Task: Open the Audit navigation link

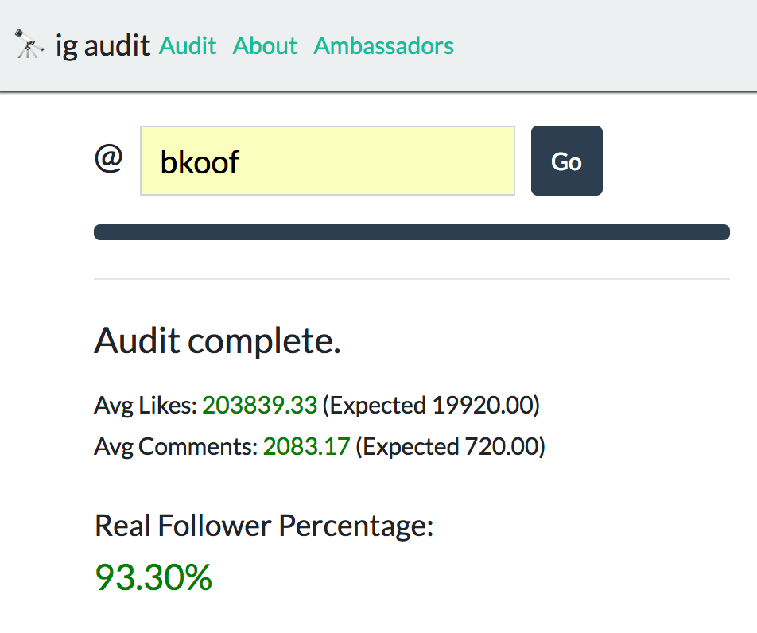Action: pos(188,46)
